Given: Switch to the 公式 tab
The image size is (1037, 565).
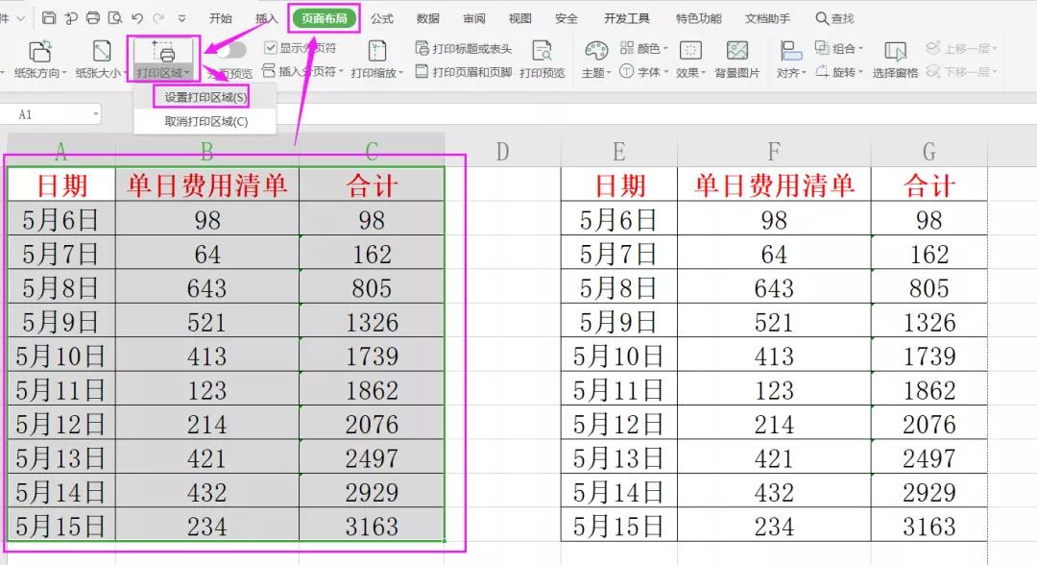Looking at the screenshot, I should 381,18.
